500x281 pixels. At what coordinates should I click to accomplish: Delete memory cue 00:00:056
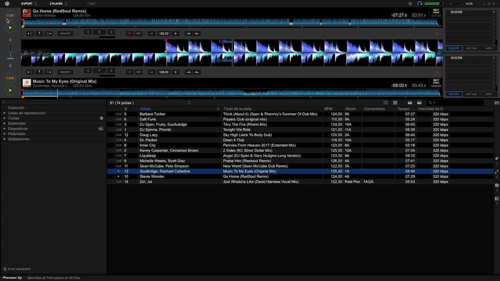click(494, 58)
